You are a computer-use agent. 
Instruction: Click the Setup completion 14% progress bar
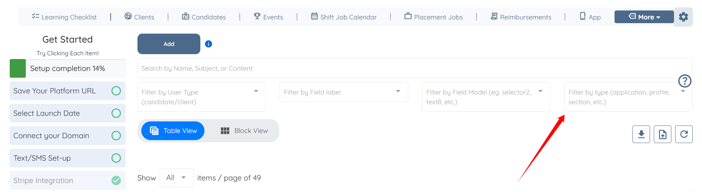pos(68,68)
